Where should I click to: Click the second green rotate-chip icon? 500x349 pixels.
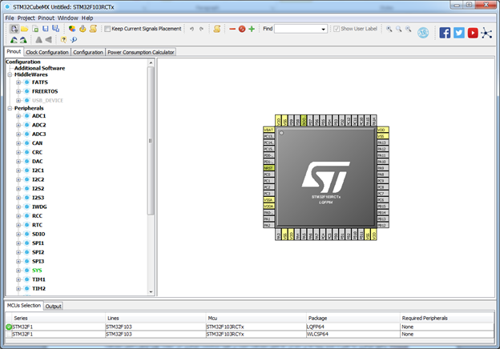click(23, 40)
